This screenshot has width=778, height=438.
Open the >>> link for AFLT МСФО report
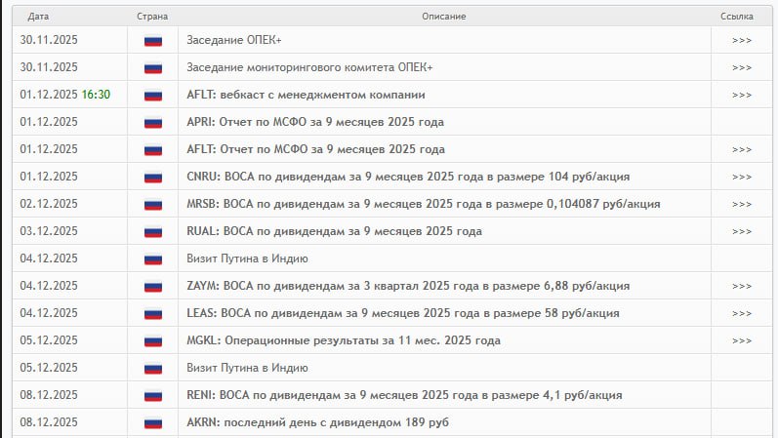(741, 149)
